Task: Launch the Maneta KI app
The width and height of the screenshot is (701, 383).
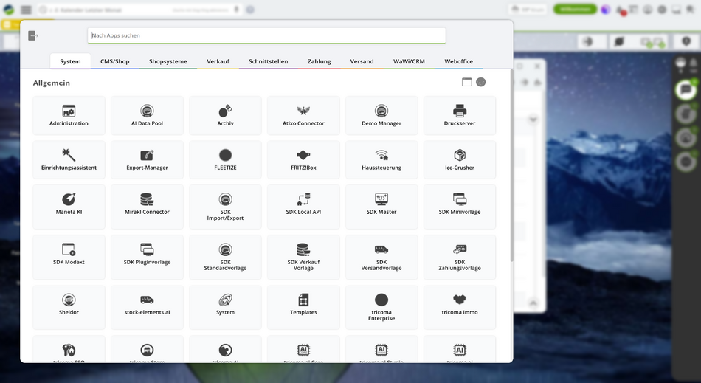Action: coord(69,204)
